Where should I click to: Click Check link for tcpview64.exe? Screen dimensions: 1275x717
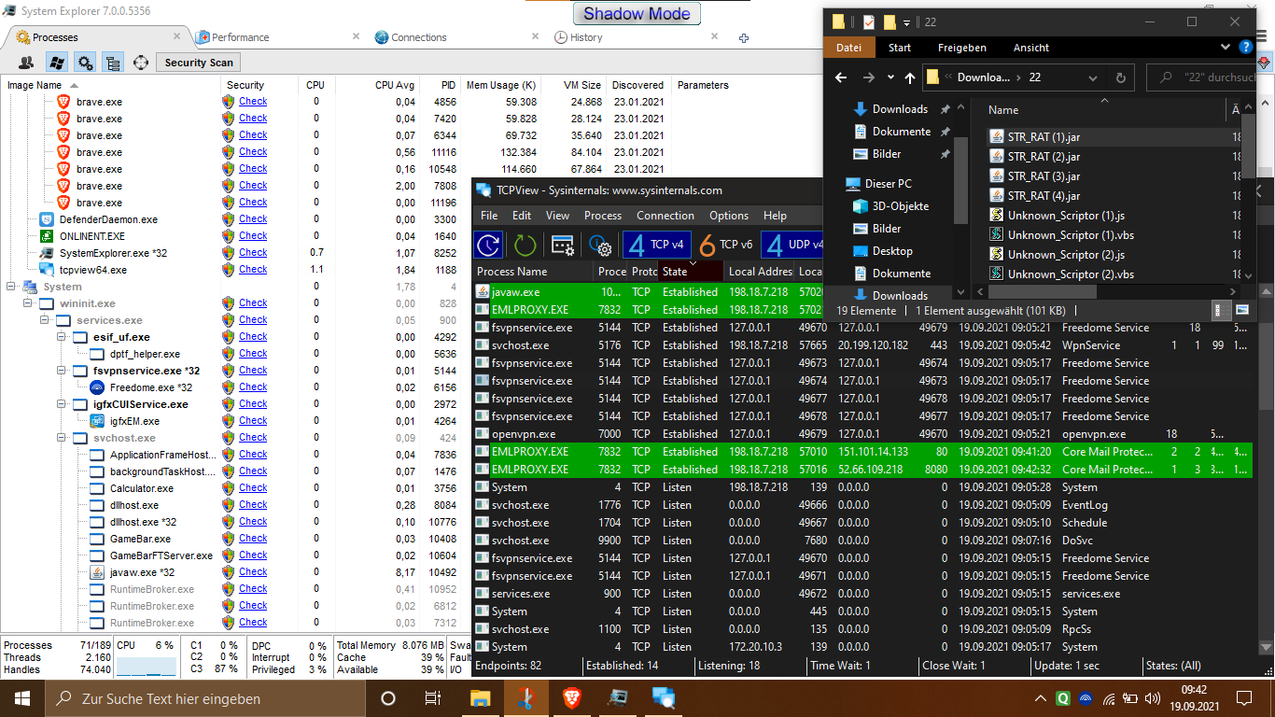tap(252, 270)
